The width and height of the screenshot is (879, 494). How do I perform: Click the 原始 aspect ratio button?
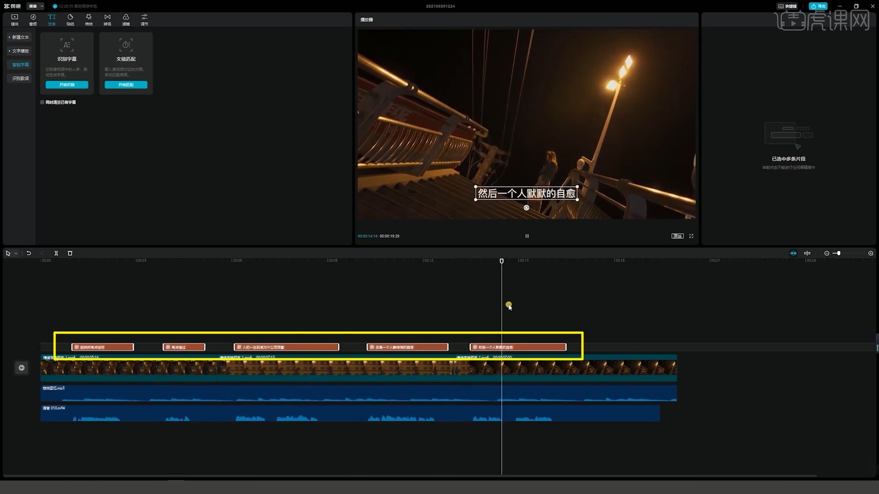tap(677, 236)
